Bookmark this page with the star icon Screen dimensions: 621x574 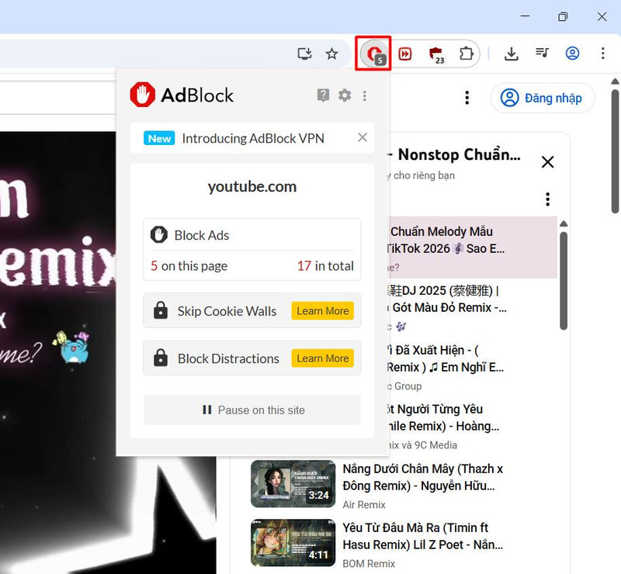point(332,54)
